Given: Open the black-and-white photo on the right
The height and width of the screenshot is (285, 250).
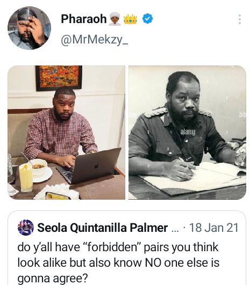Looking at the screenshot, I should click(x=187, y=133).
